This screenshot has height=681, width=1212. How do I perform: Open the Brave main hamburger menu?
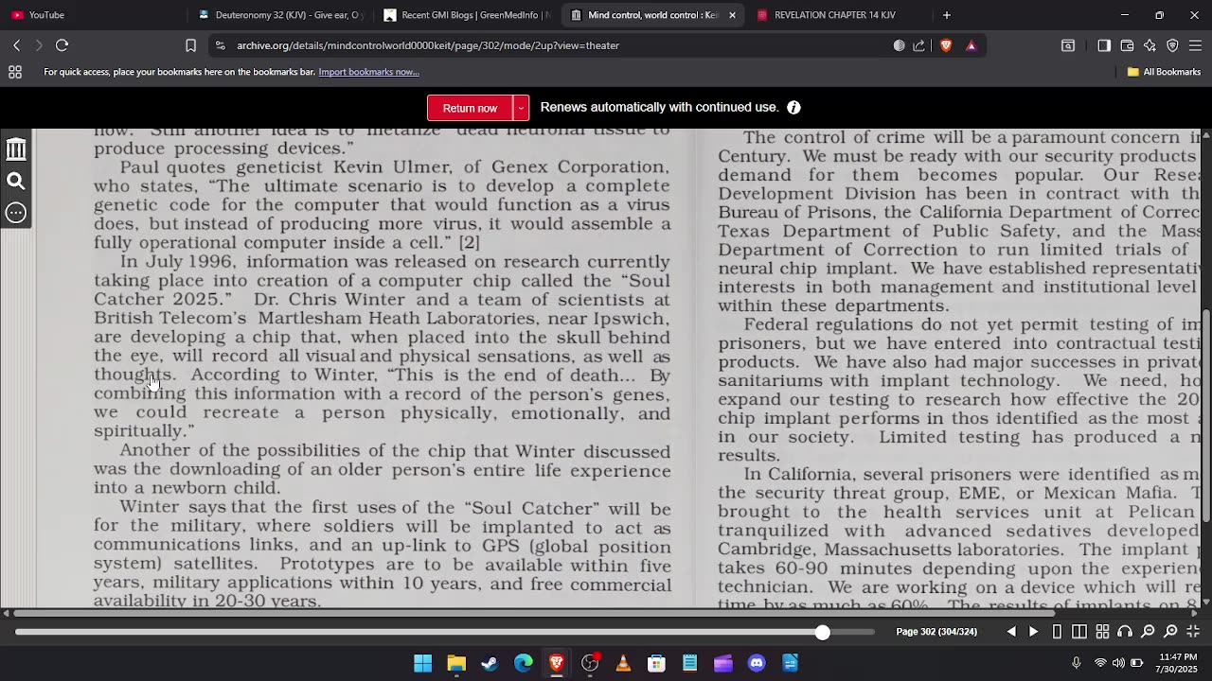(1195, 45)
